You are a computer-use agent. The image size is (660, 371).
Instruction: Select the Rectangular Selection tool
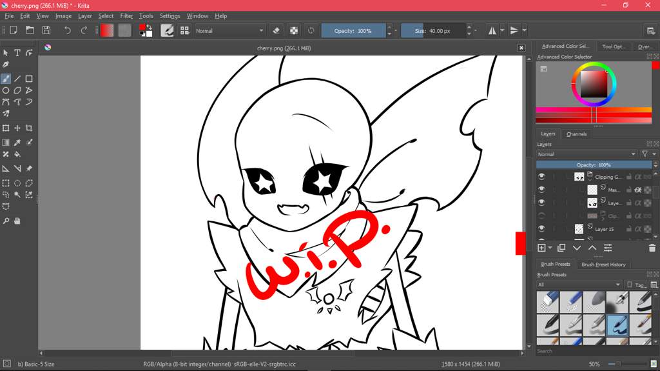click(x=5, y=183)
